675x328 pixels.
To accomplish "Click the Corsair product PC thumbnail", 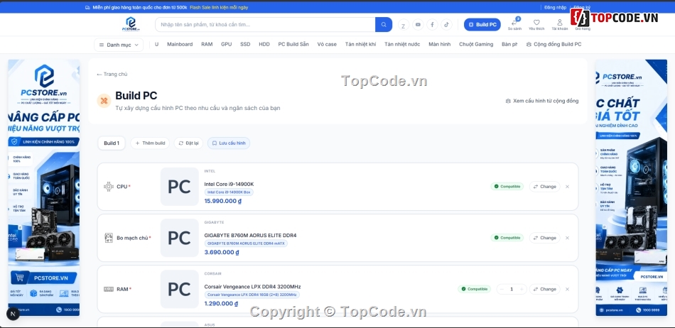I will pos(180,289).
